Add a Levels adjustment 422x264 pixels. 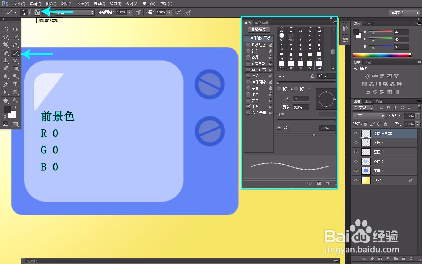point(375,76)
